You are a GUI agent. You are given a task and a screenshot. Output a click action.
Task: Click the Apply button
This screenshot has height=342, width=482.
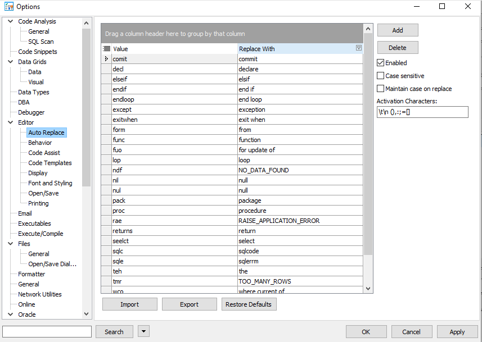click(457, 331)
